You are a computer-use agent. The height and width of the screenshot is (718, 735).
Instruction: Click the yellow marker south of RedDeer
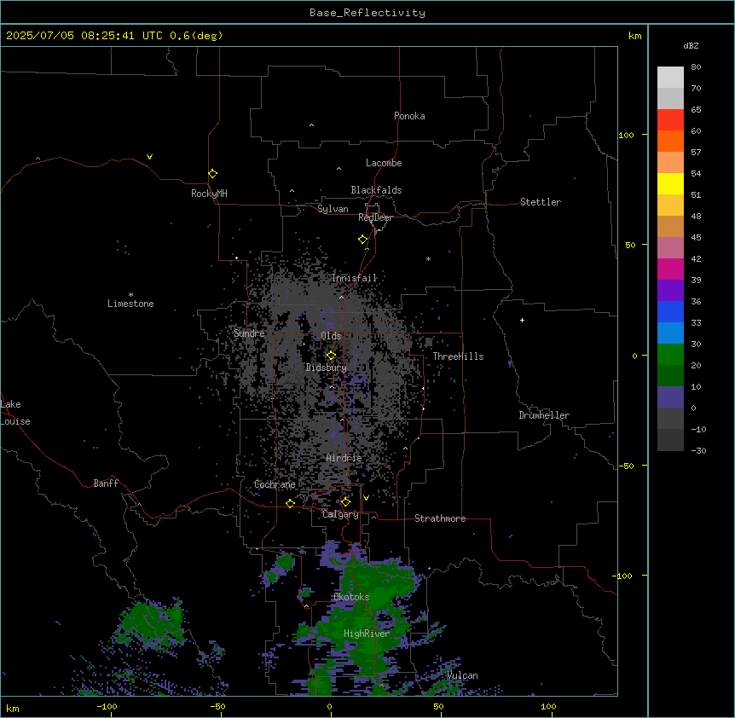pos(362,240)
